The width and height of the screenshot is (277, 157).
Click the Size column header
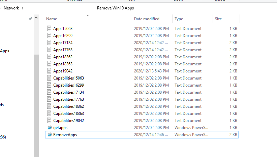click(x=218, y=19)
